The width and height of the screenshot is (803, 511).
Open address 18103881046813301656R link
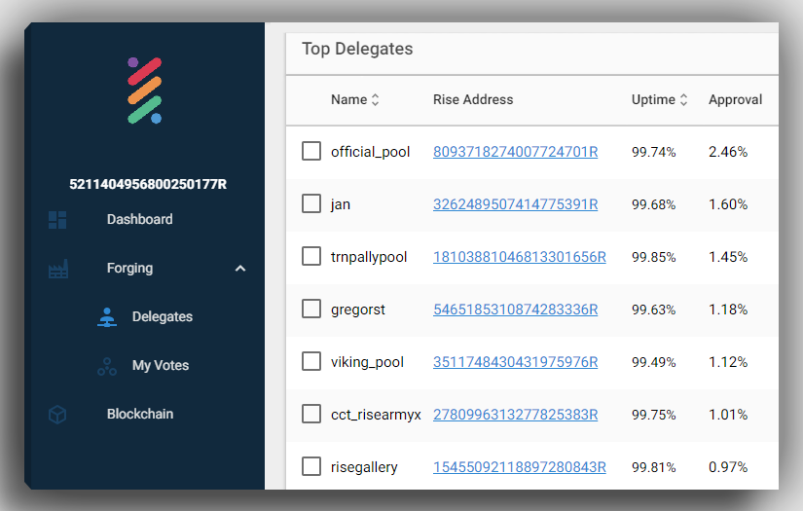point(520,257)
